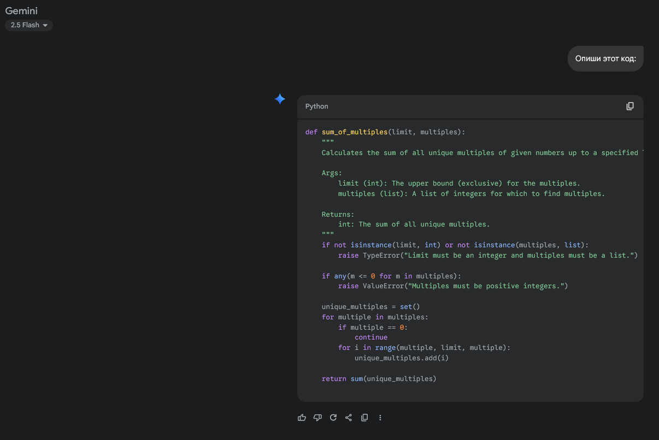Click the raise TypeError code line

point(487,255)
